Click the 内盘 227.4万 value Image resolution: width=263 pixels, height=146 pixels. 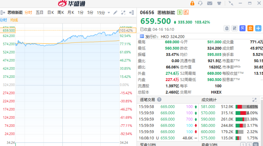click(172, 80)
